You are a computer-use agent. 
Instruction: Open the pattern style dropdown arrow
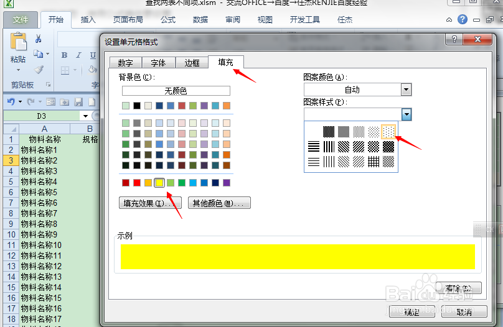coord(407,114)
